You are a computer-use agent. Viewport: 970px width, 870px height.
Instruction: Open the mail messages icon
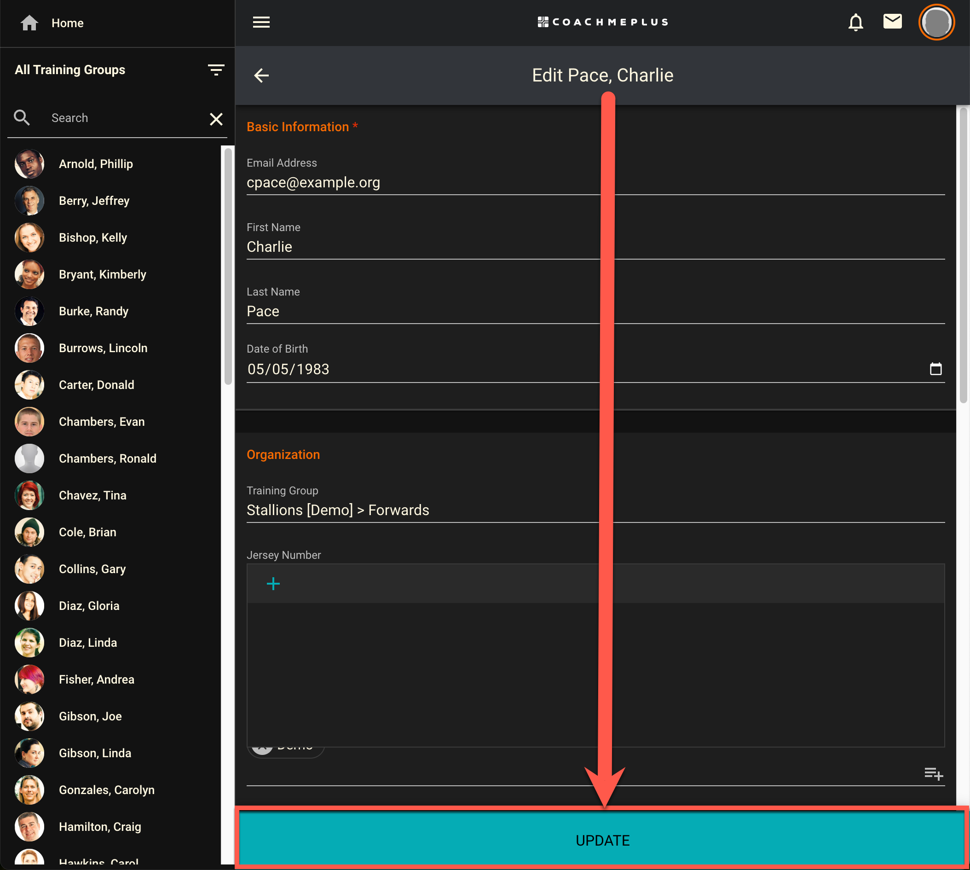(892, 22)
